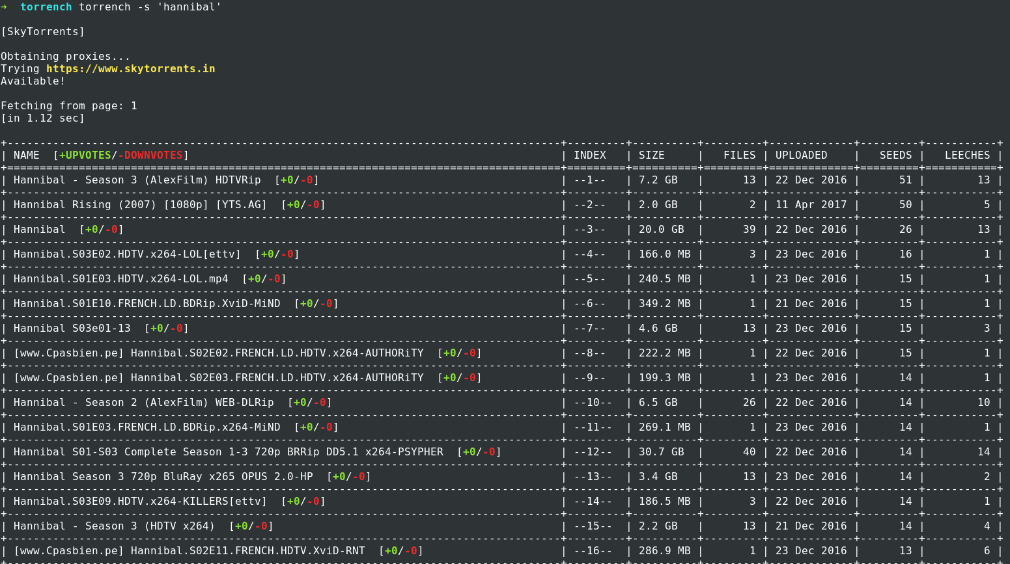Click the SEEDS column header
This screenshot has height=564, width=1010.
(x=896, y=155)
